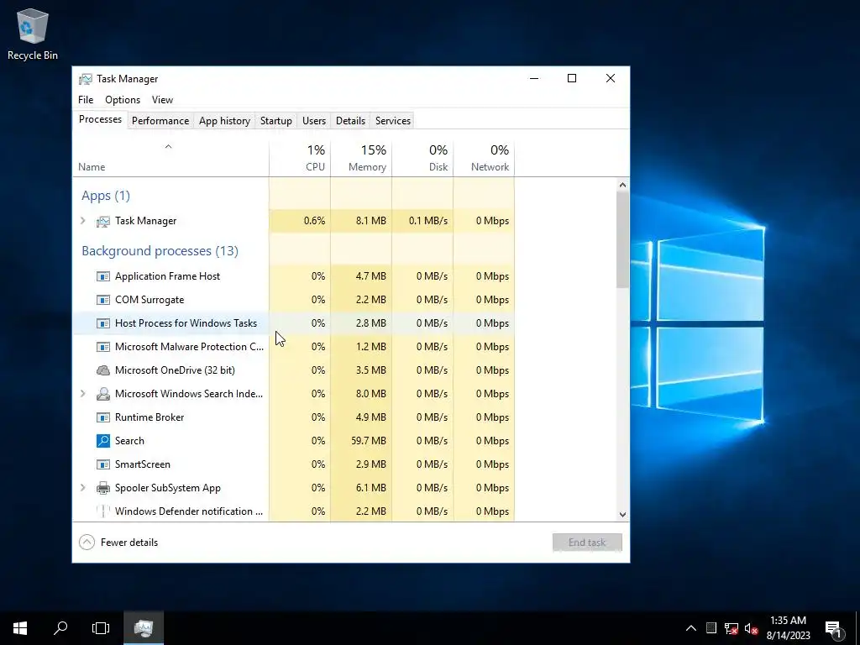
Task: Click the process list scrollbar thumb
Action: tap(622, 239)
